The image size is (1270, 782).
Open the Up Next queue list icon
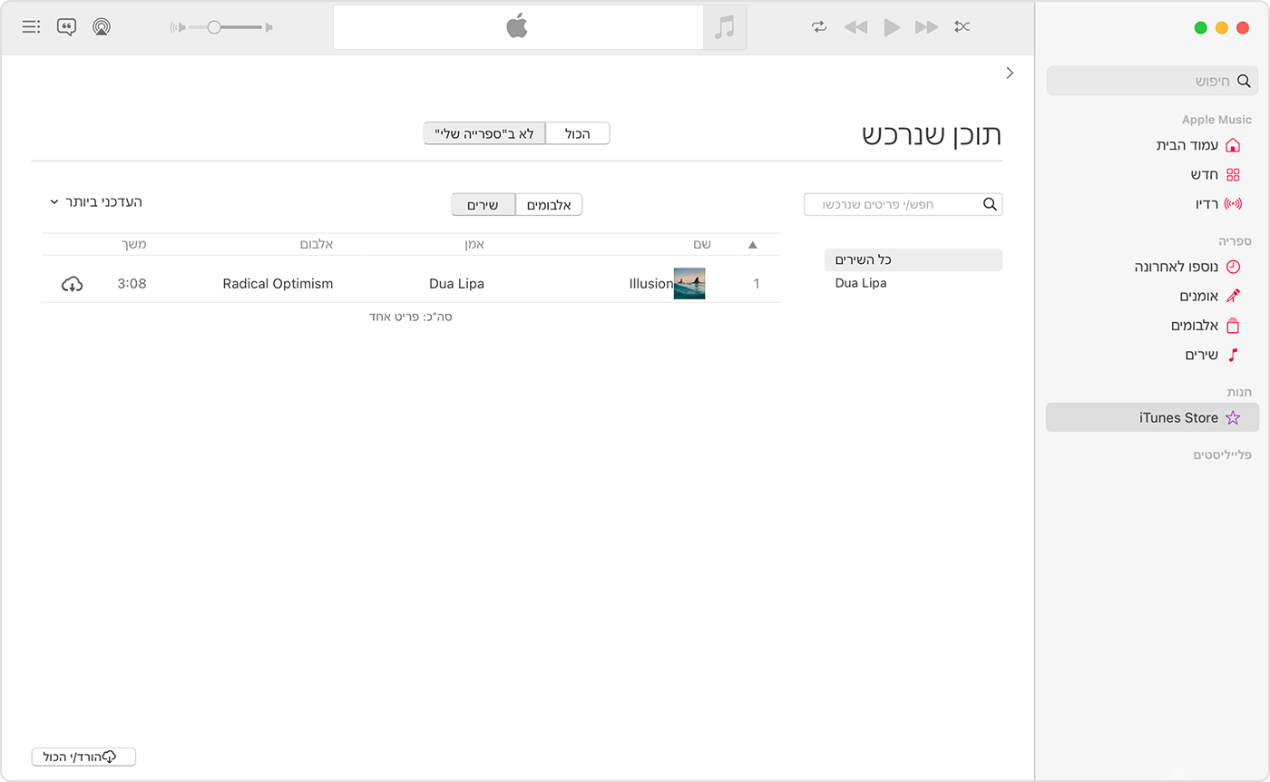pos(31,27)
